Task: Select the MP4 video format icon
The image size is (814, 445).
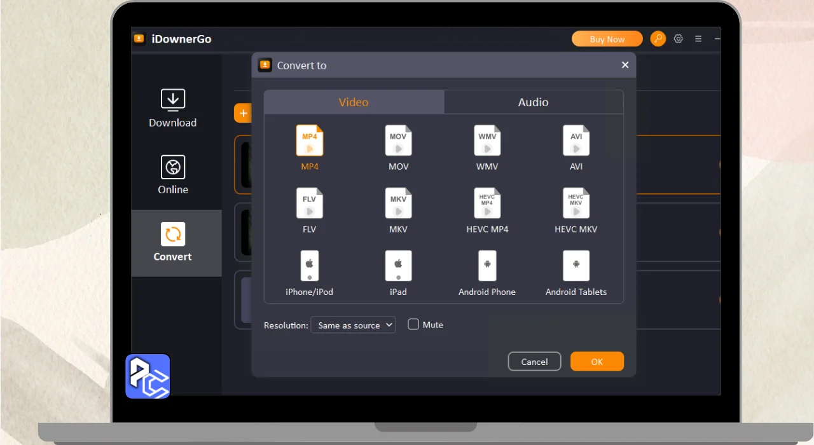Action: (x=310, y=141)
